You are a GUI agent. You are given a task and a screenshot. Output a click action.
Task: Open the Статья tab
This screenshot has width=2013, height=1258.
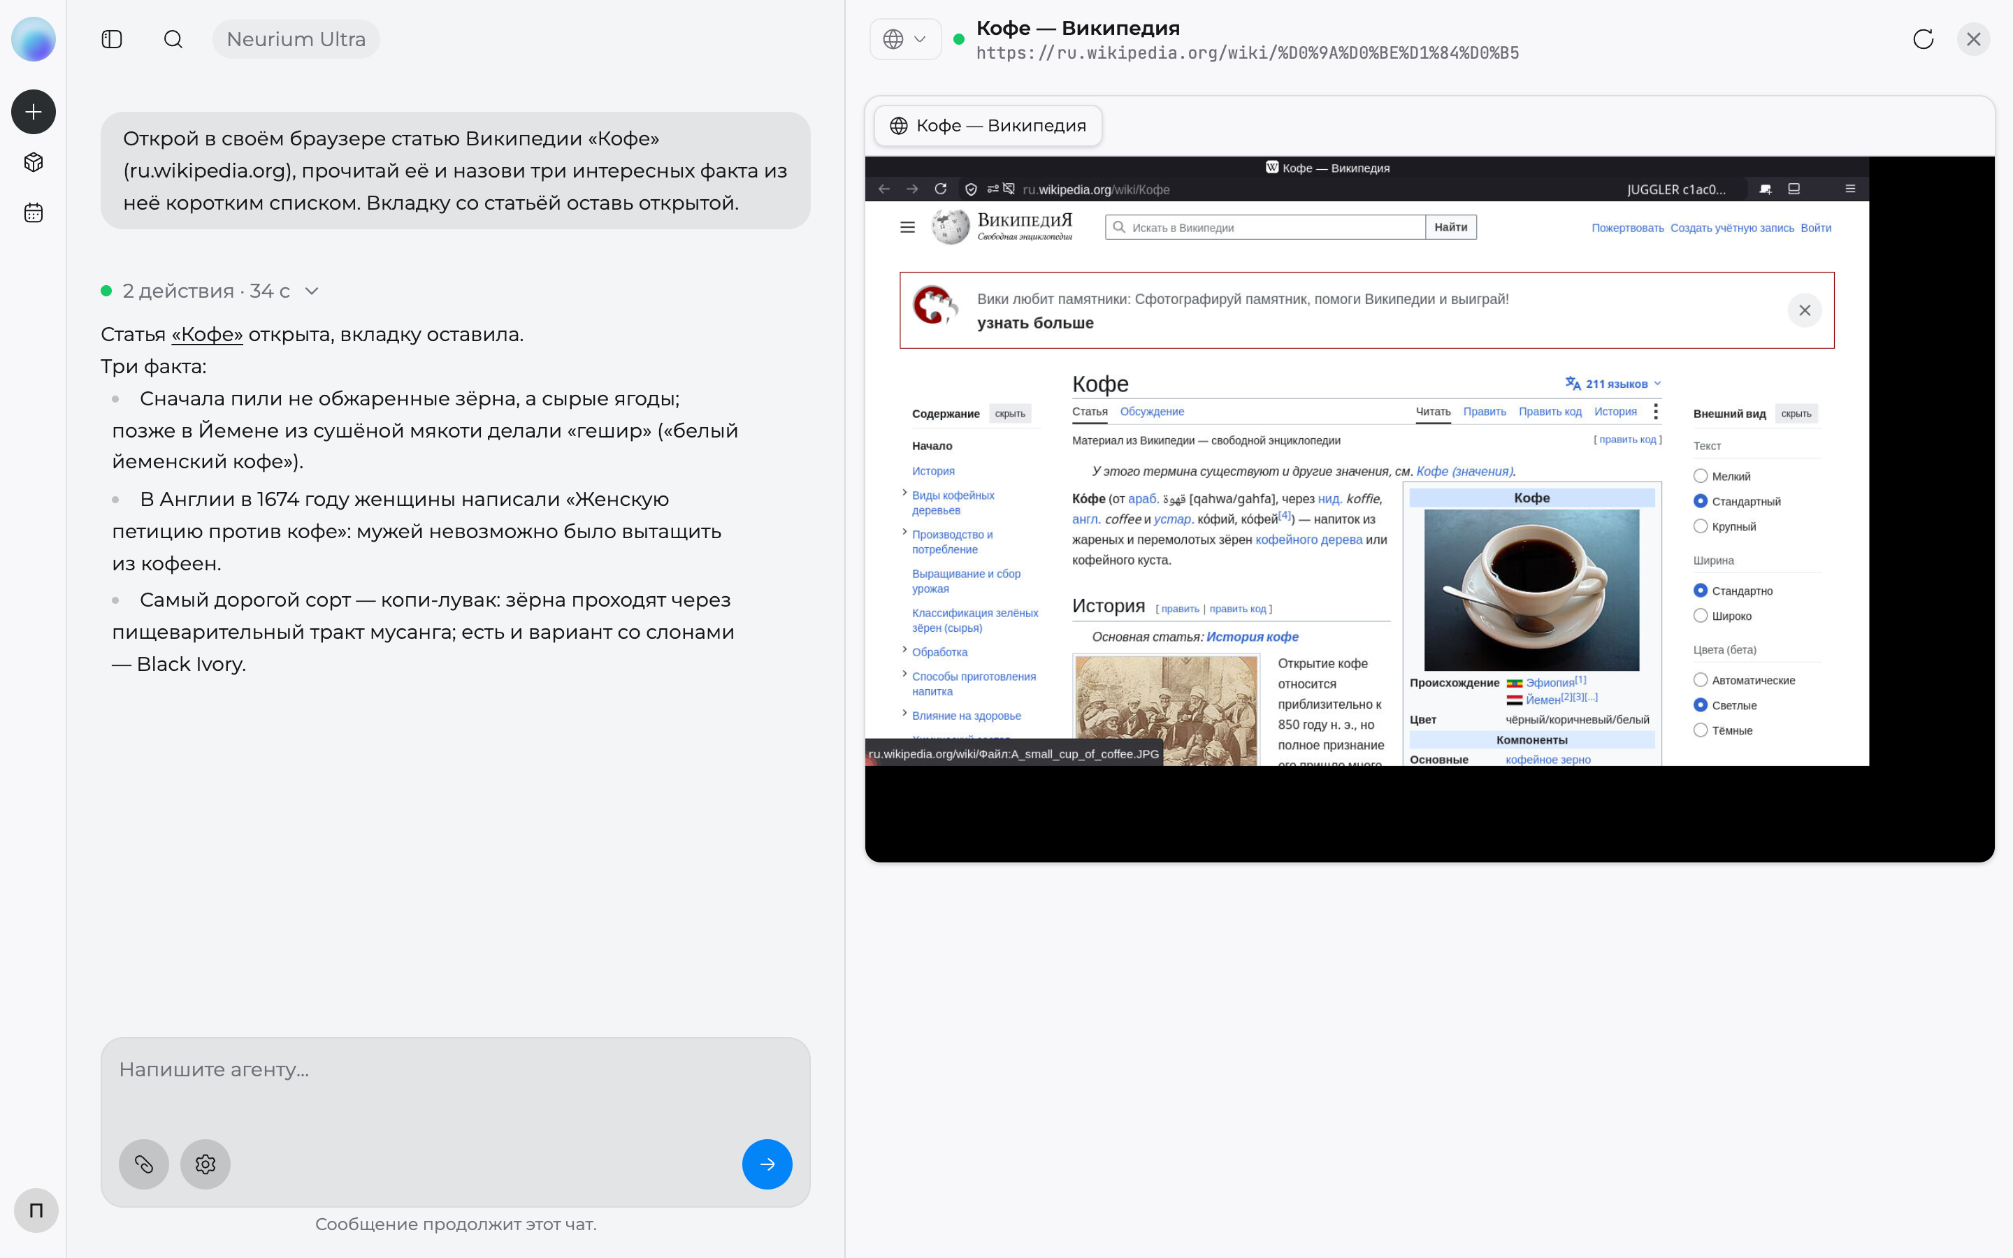(x=1090, y=412)
